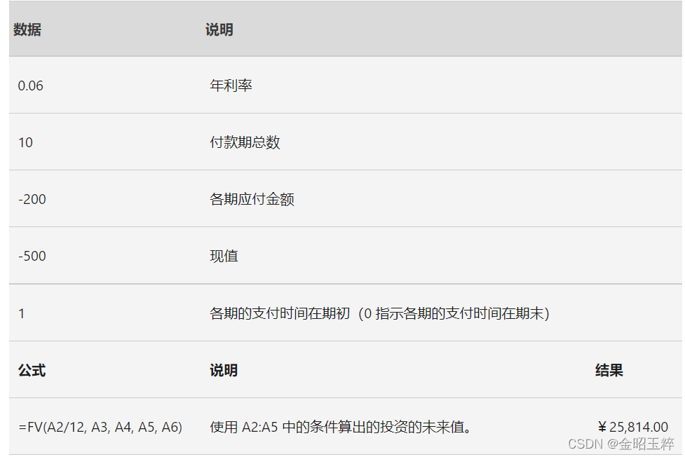Click the 各期应付金额 description
The image size is (685, 457).
pyautogui.click(x=252, y=199)
